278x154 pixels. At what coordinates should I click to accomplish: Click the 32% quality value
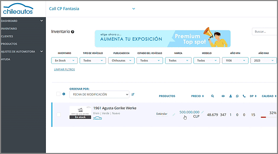coord(273,113)
